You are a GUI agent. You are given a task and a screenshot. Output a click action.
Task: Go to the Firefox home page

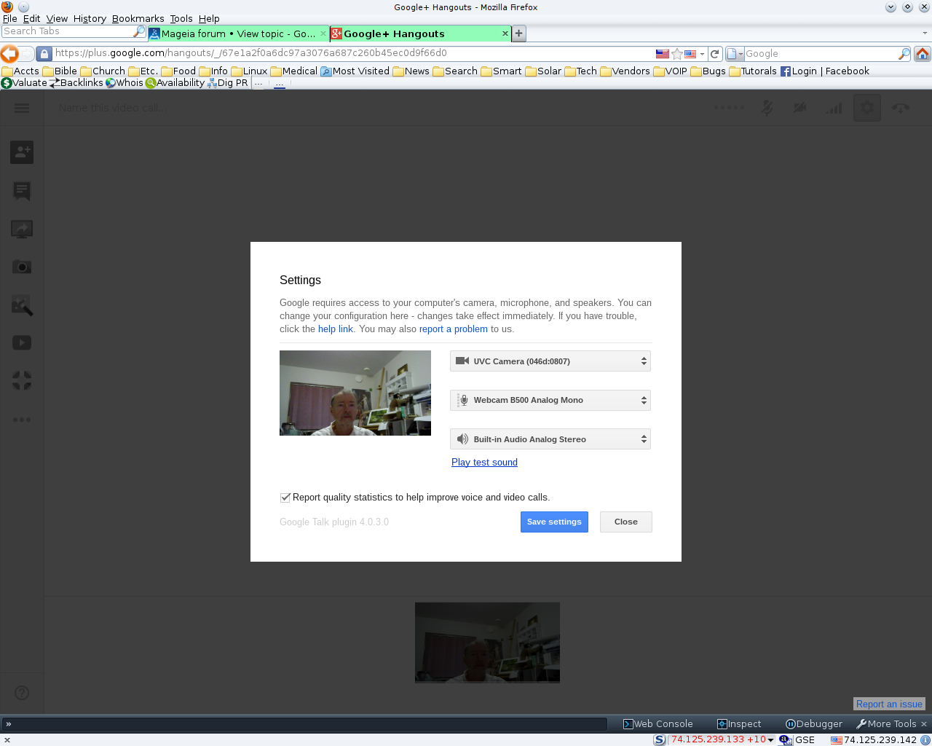pyautogui.click(x=923, y=53)
